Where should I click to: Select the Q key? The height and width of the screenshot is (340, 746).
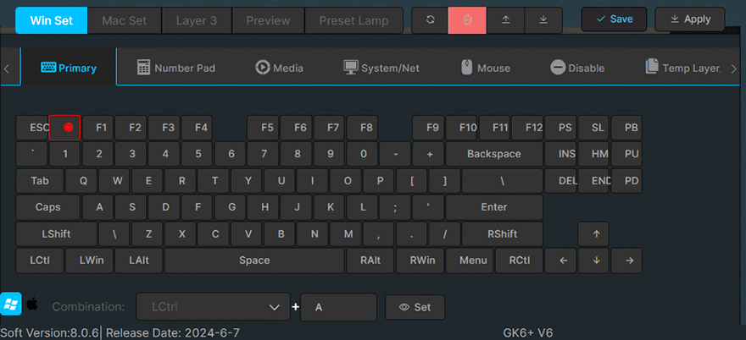[81, 180]
